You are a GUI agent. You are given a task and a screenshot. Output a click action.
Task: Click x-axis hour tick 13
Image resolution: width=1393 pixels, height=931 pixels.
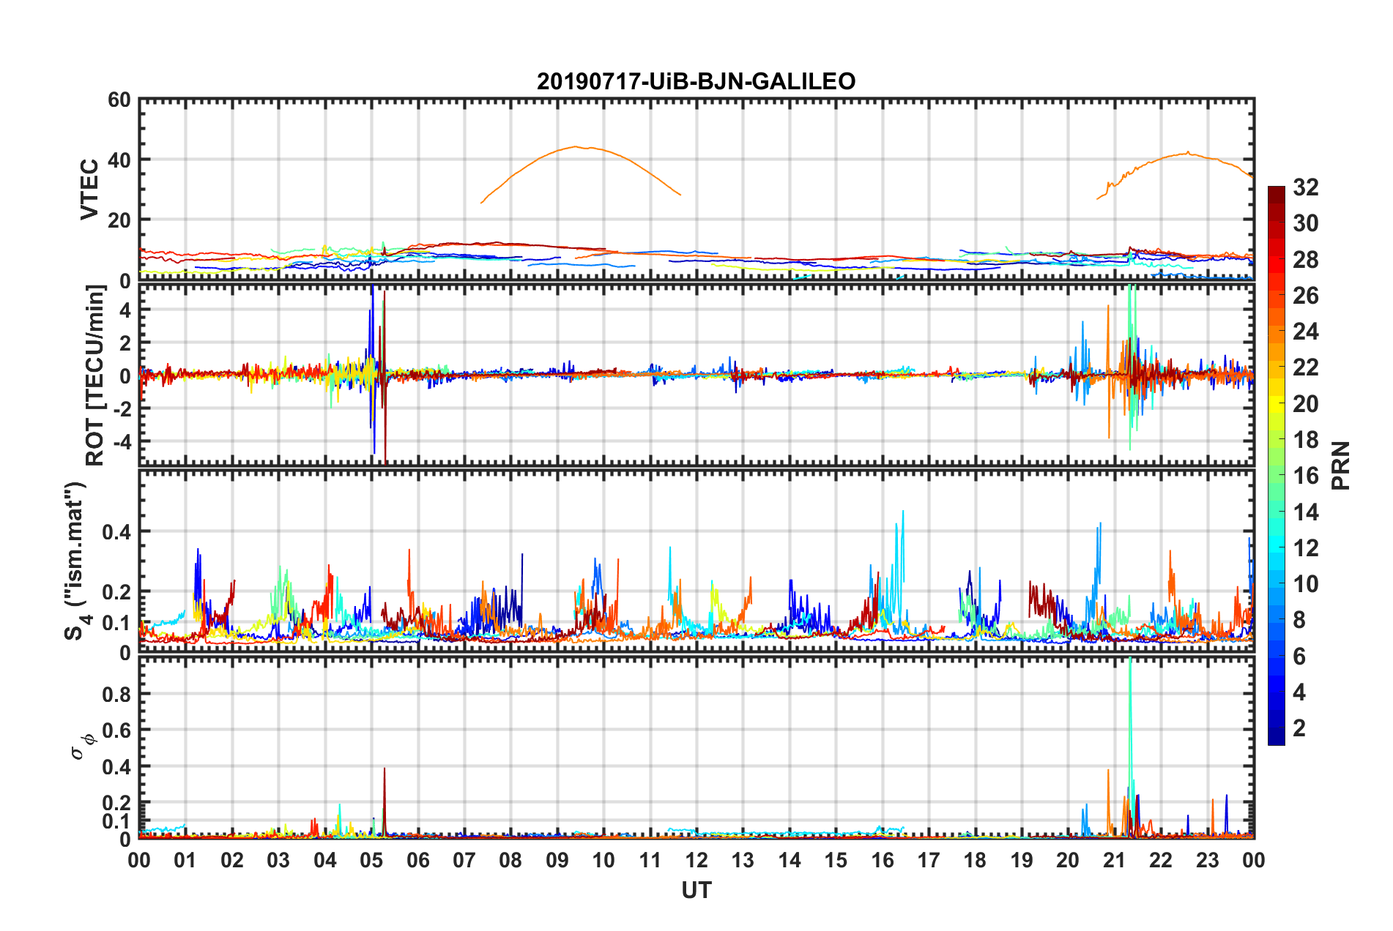point(743,860)
